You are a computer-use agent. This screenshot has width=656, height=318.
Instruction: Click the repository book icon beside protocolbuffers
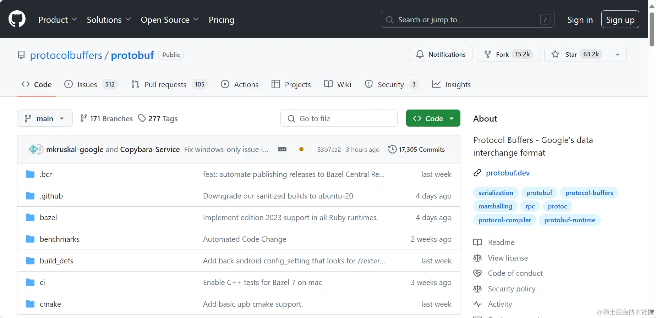[21, 55]
